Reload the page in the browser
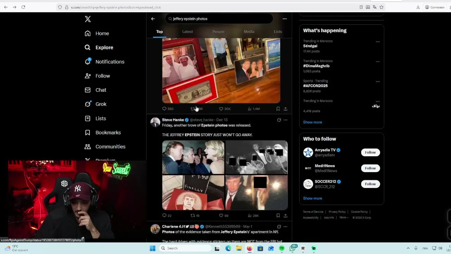451x254 pixels. tap(23, 7)
